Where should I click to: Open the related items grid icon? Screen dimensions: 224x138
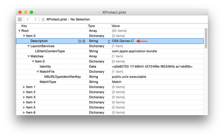point(20,19)
